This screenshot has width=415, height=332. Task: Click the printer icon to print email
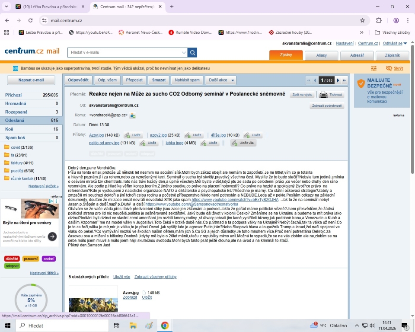tap(323, 95)
